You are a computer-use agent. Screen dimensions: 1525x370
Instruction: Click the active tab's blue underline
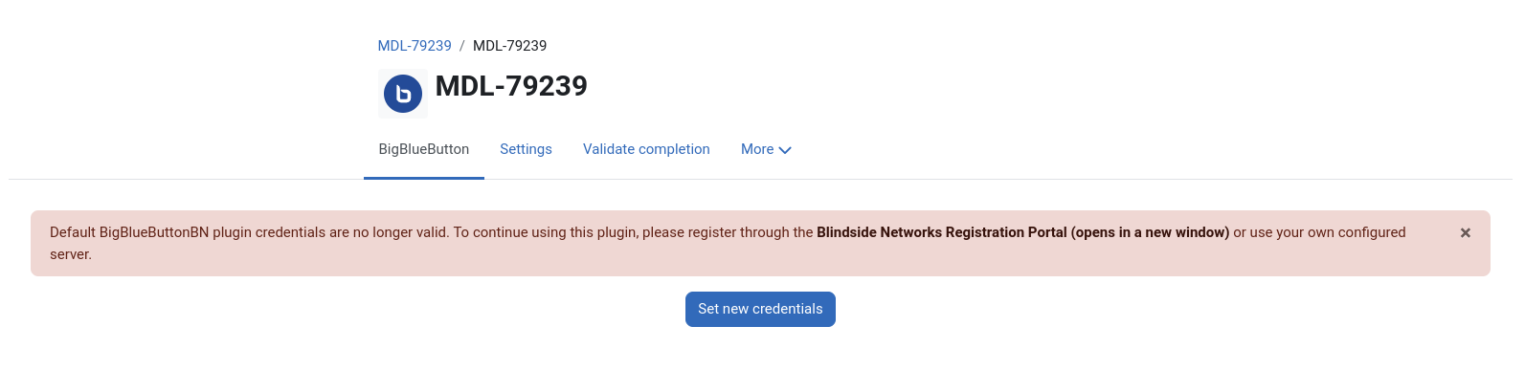[424, 178]
